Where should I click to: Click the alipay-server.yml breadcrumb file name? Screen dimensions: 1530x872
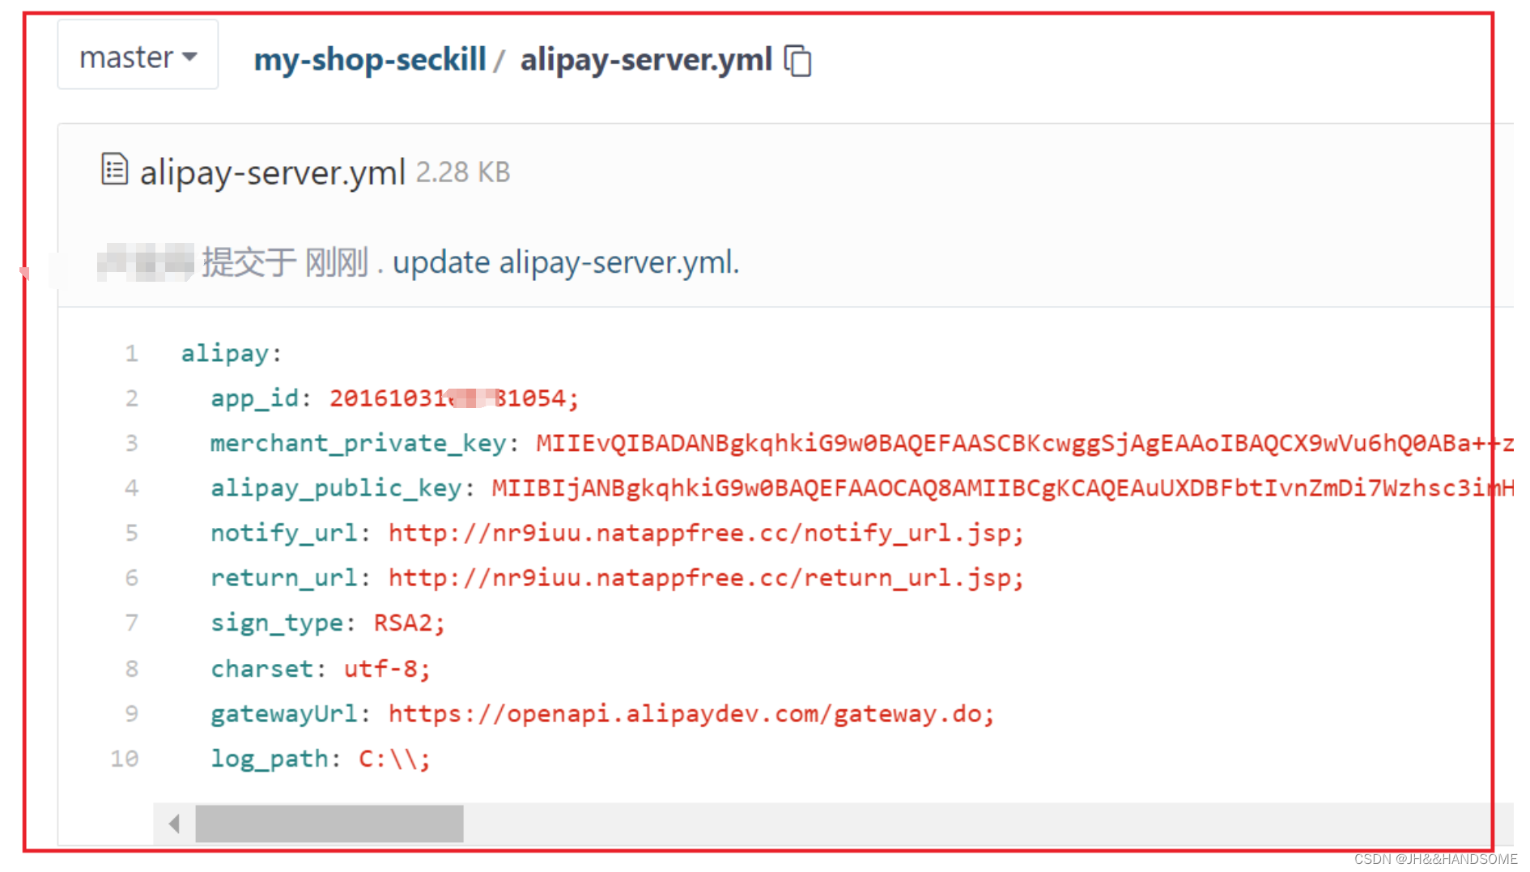pyautogui.click(x=646, y=60)
